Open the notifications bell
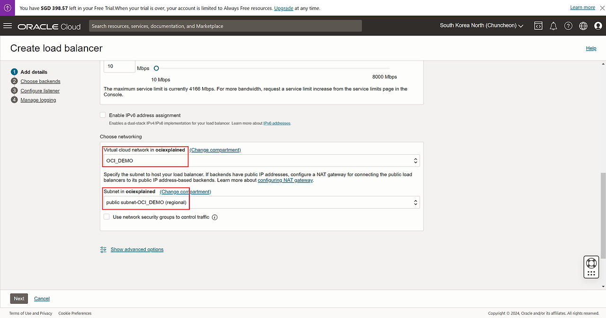606x318 pixels. (x=553, y=26)
